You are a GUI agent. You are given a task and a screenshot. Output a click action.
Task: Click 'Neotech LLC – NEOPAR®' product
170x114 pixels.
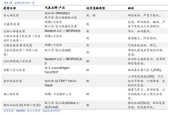[x=62, y=31]
